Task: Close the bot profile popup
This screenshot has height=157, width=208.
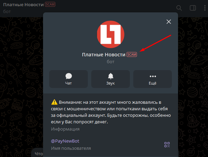Action: (169, 22)
